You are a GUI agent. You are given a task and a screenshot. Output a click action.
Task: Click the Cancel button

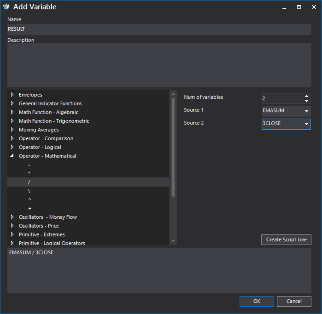pos(294,301)
